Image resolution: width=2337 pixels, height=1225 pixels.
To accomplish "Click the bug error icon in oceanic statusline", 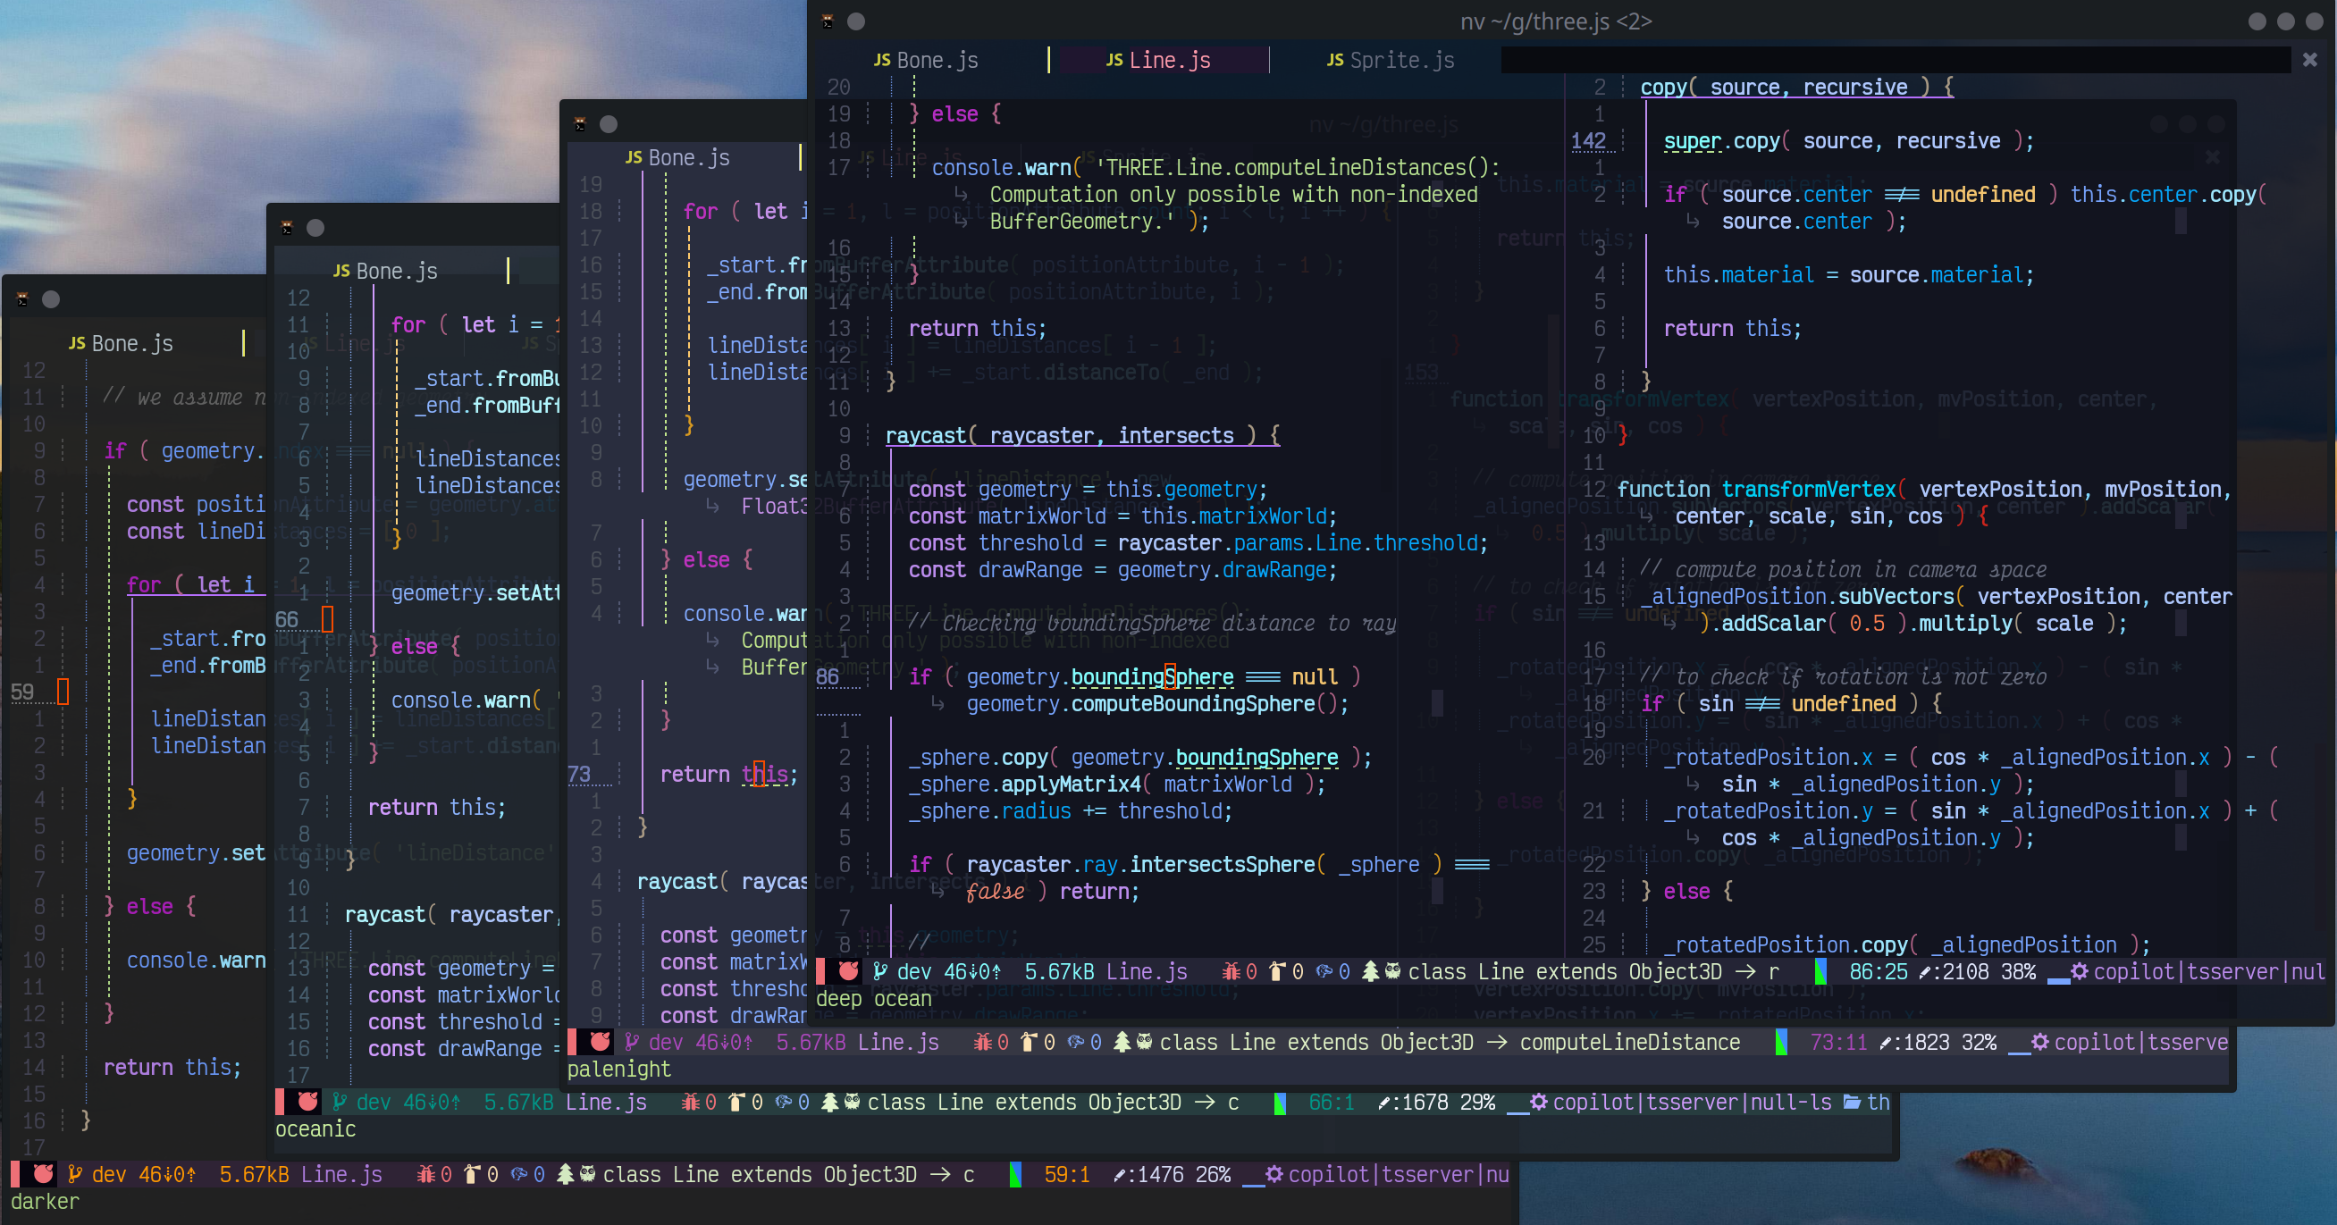I will 690,1102.
